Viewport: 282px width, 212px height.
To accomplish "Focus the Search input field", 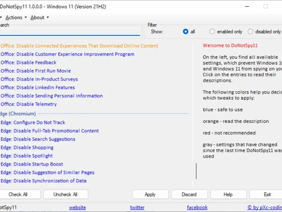I will tap(70, 32).
